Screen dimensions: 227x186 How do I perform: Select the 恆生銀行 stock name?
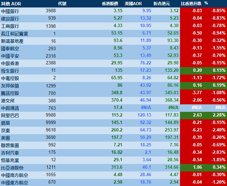(10, 71)
